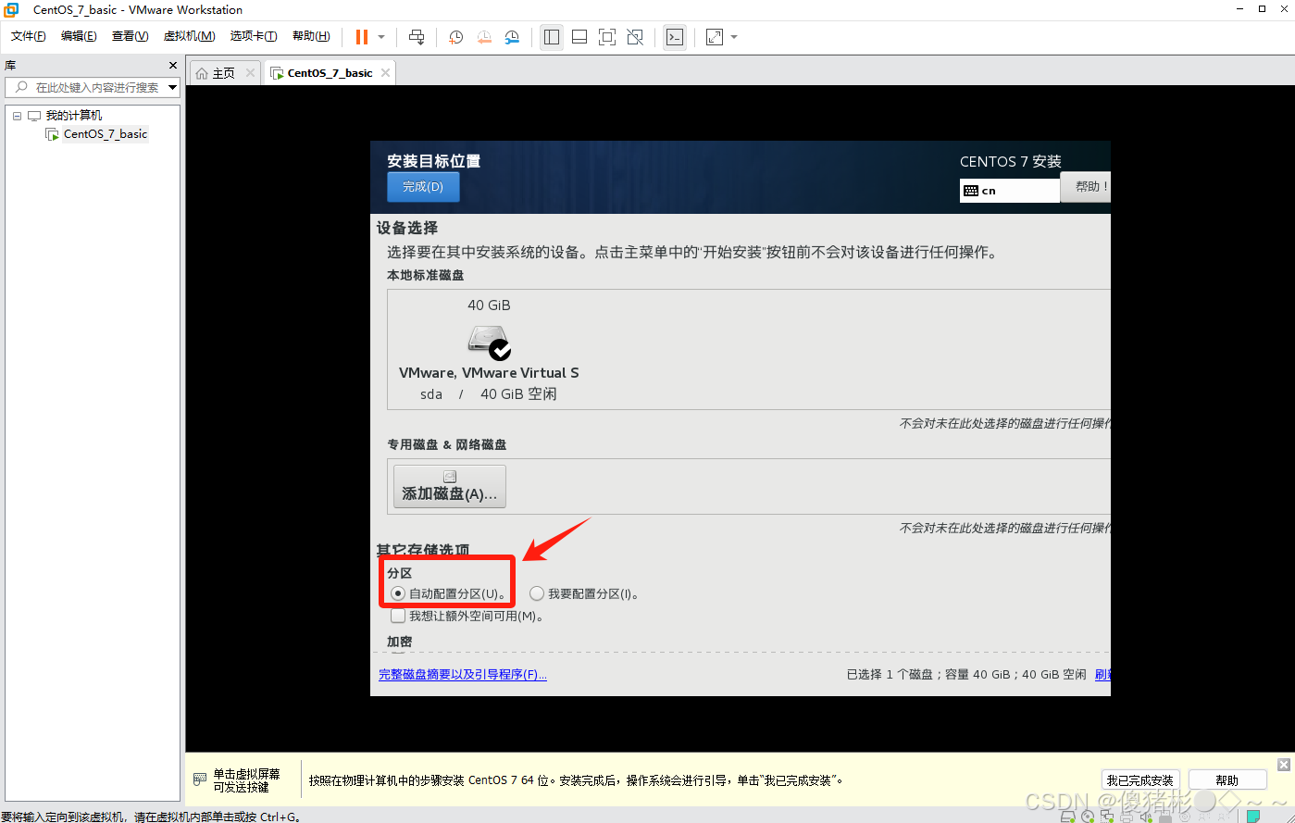
Task: Click the CD/DVD drive status icon
Action: (1088, 817)
